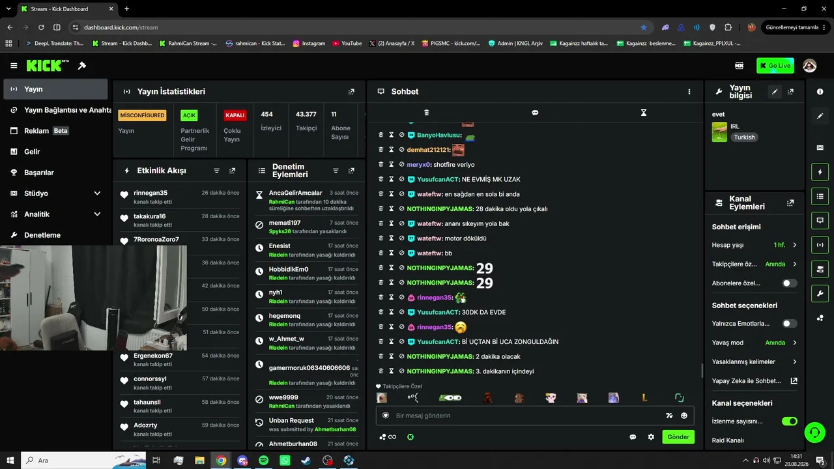Screen dimensions: 834x469
Task: Click the speech bubble icon in chat header
Action: pos(535,113)
